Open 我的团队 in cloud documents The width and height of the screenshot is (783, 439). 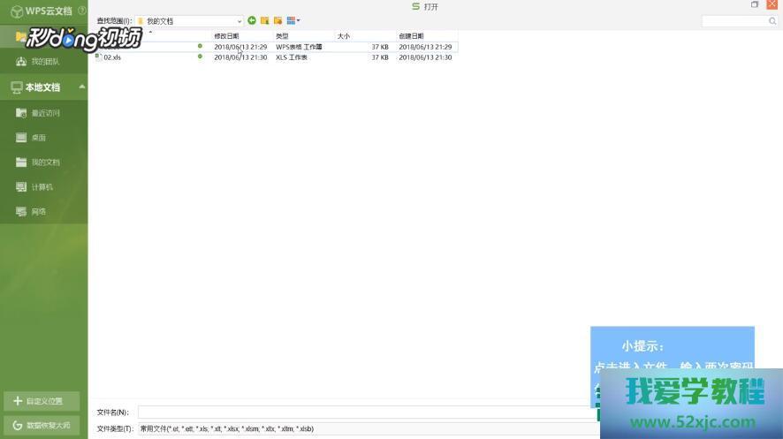coord(45,62)
